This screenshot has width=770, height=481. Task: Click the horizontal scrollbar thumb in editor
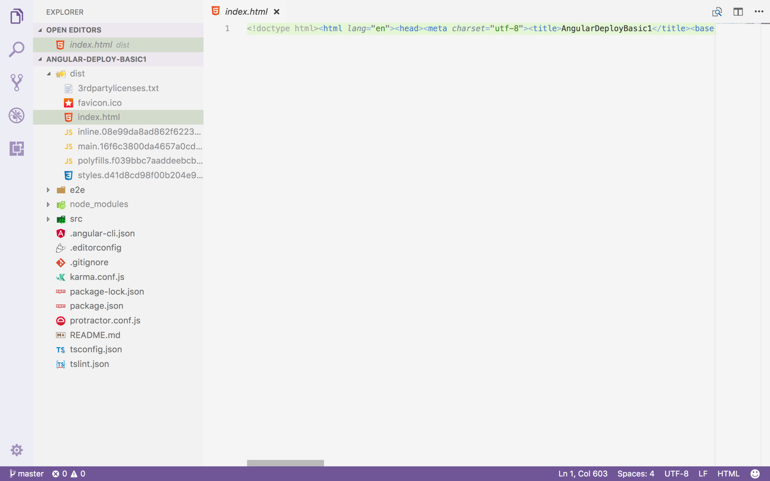(285, 463)
